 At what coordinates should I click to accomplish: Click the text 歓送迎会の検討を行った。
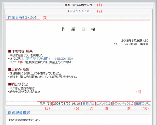[25, 120]
